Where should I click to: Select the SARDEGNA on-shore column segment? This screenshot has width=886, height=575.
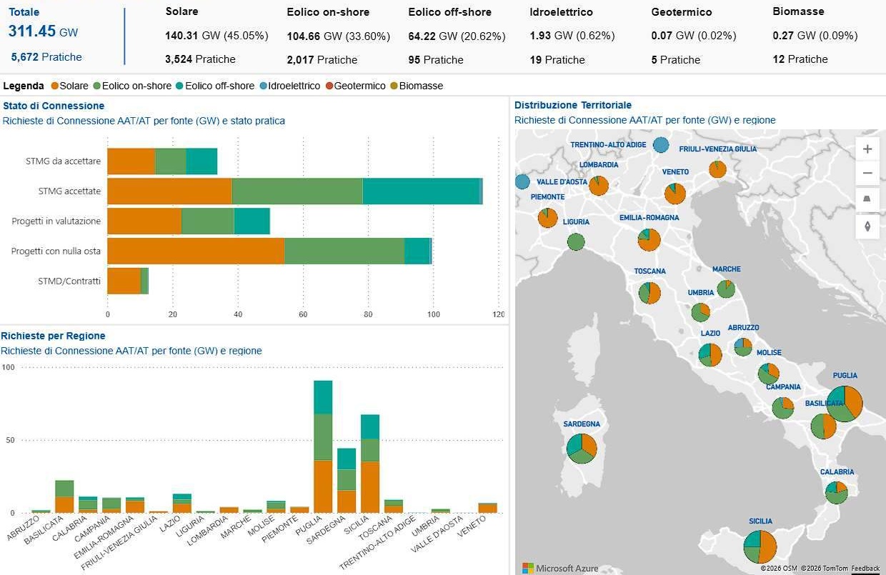tap(347, 480)
